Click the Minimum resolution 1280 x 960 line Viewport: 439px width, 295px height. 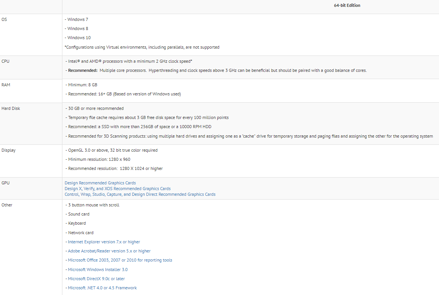coord(99,159)
